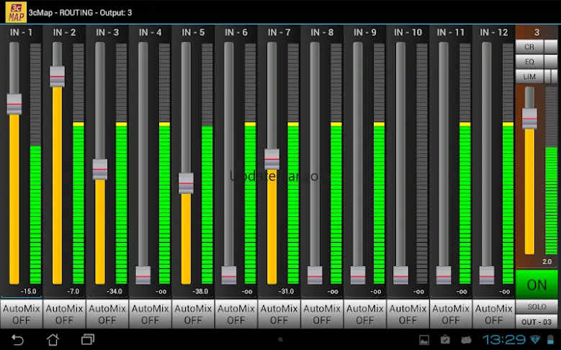Screen dimensions: 561x350
Task: Tap the 3cMAP app logo
Action: click(x=14, y=11)
